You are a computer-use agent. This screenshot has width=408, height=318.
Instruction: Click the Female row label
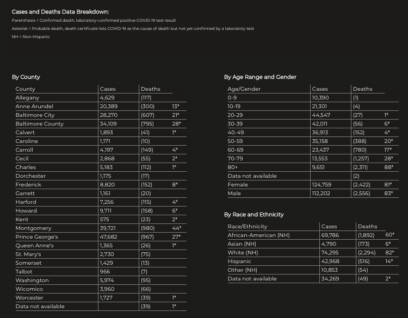pyautogui.click(x=237, y=185)
